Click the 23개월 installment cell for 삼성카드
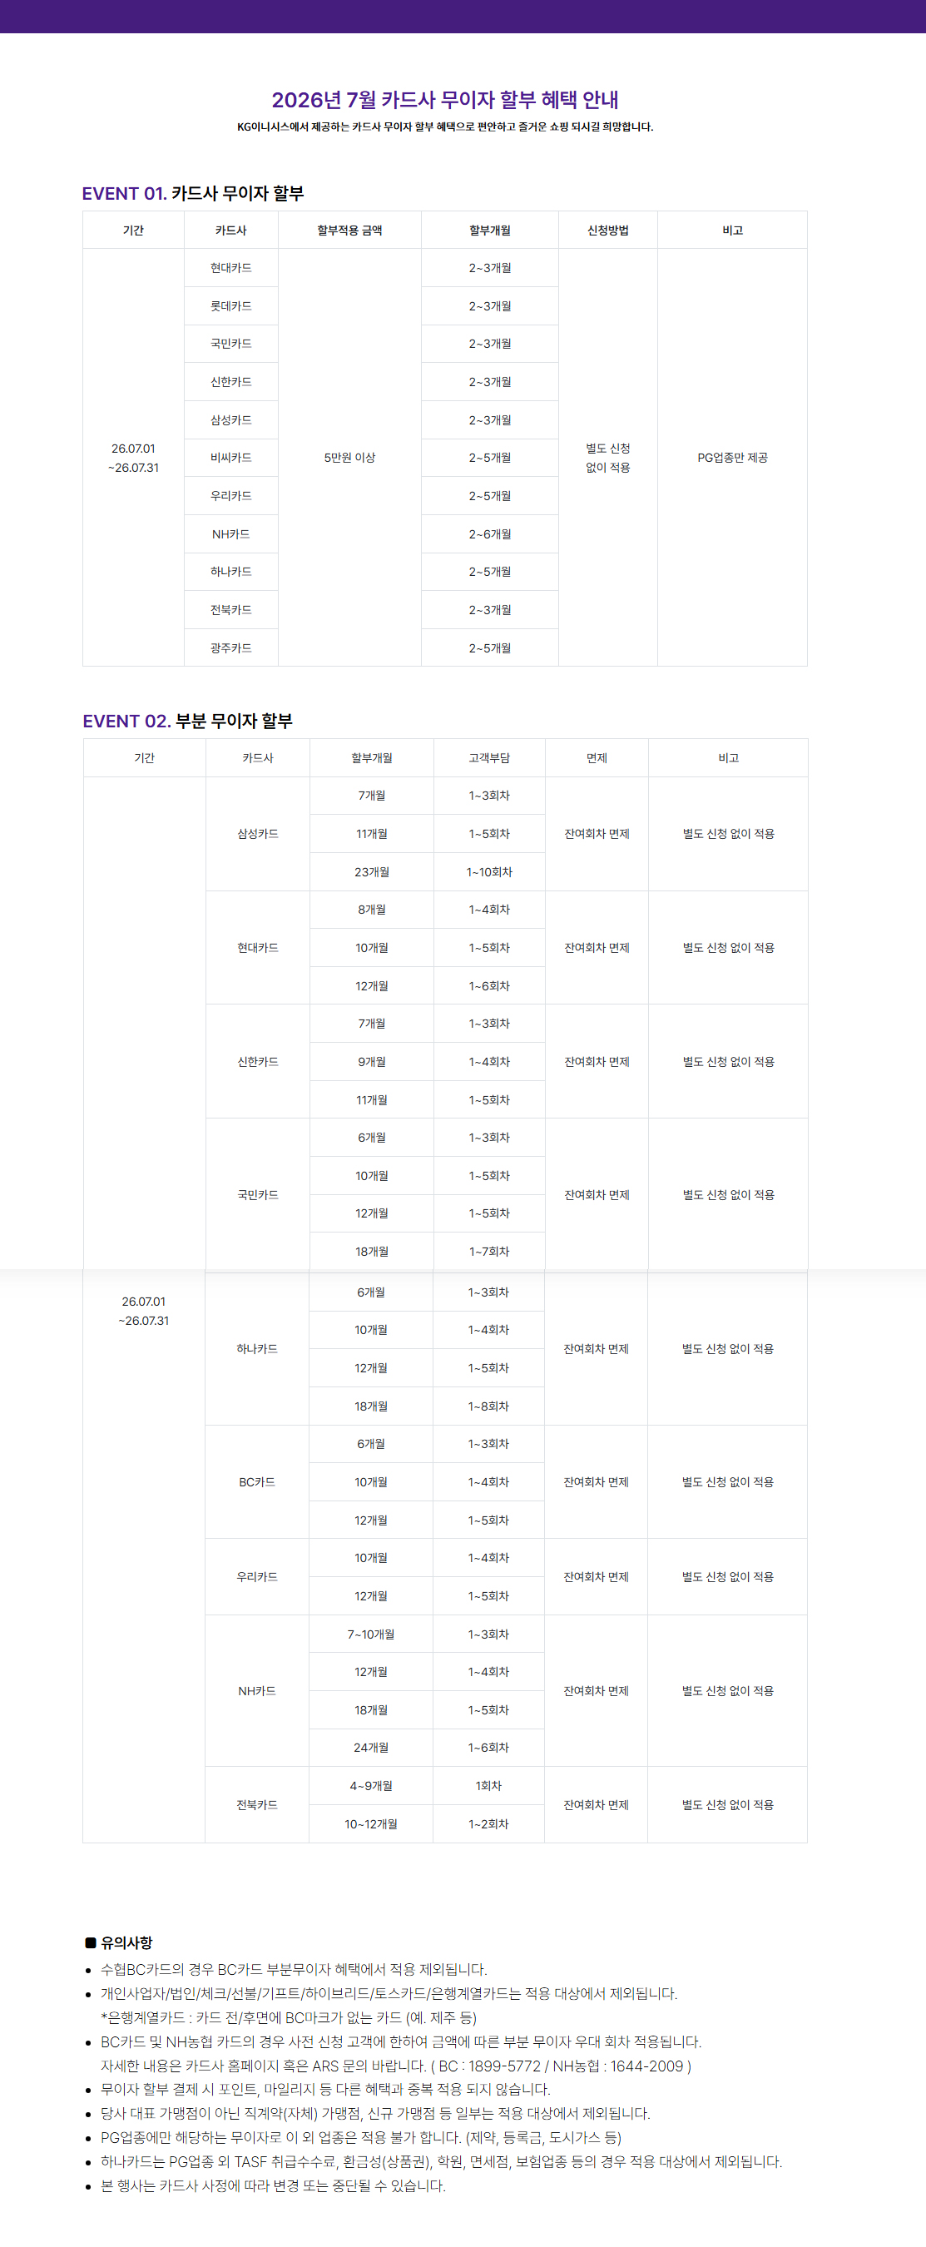 coord(373,872)
